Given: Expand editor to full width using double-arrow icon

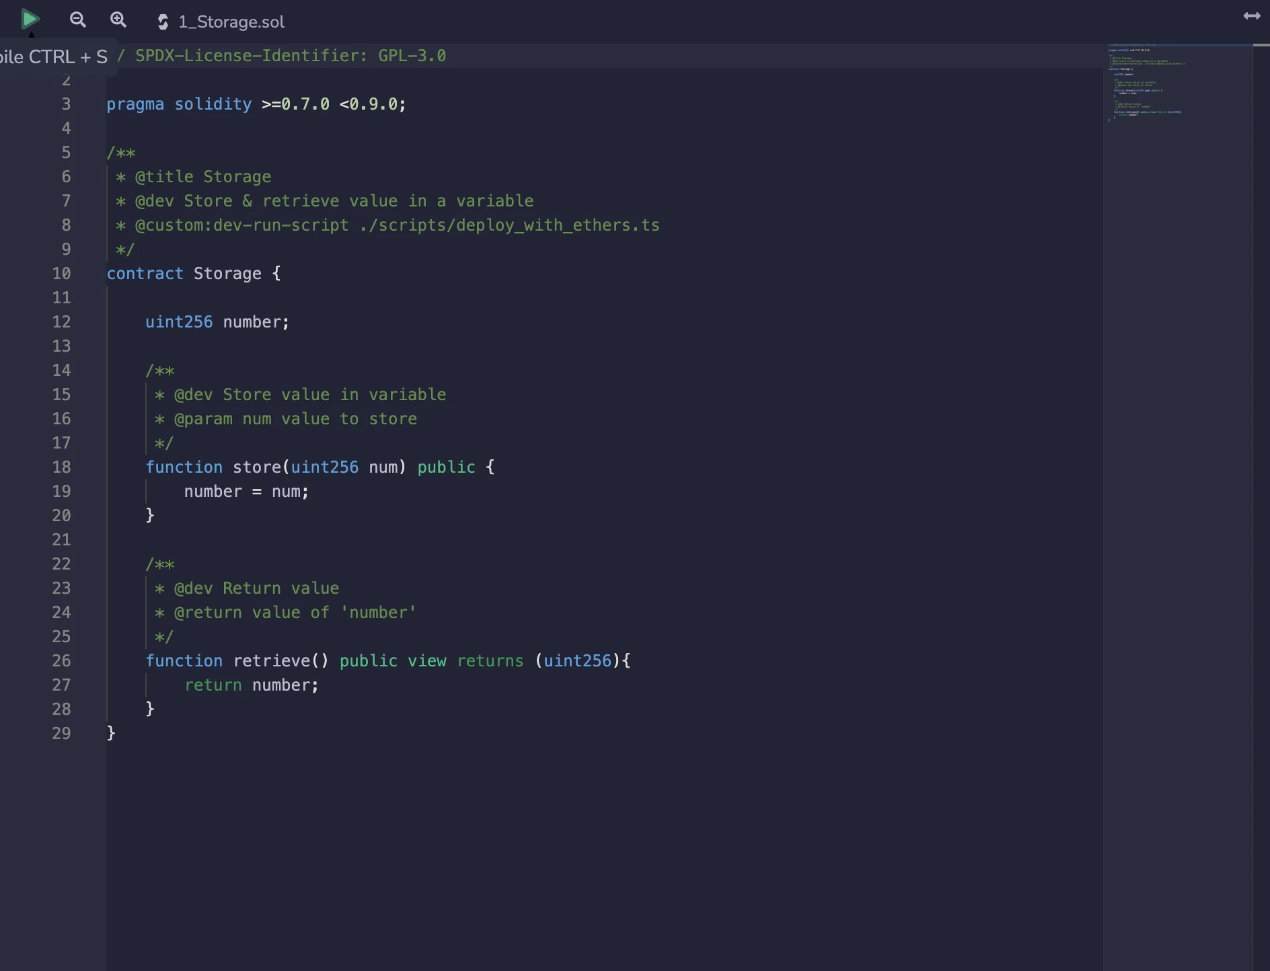Looking at the screenshot, I should [1252, 15].
